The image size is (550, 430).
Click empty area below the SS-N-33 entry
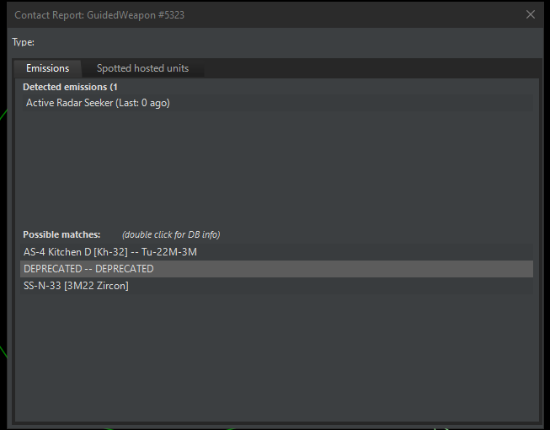click(x=275, y=354)
